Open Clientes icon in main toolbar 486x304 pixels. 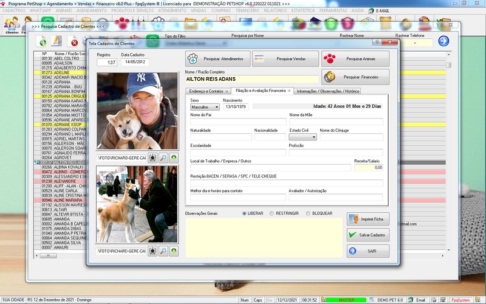pos(12,26)
